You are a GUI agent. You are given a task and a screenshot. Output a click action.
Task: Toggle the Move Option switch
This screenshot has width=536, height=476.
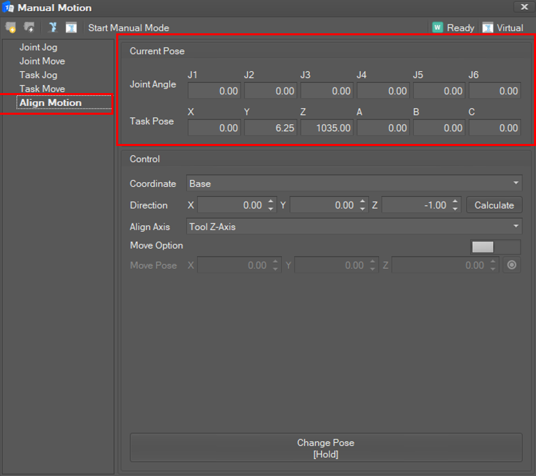tap(495, 247)
